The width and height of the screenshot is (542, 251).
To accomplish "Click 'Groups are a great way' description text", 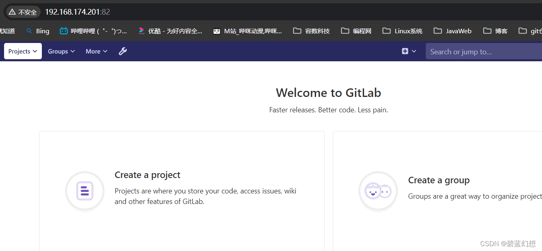I will (x=475, y=196).
